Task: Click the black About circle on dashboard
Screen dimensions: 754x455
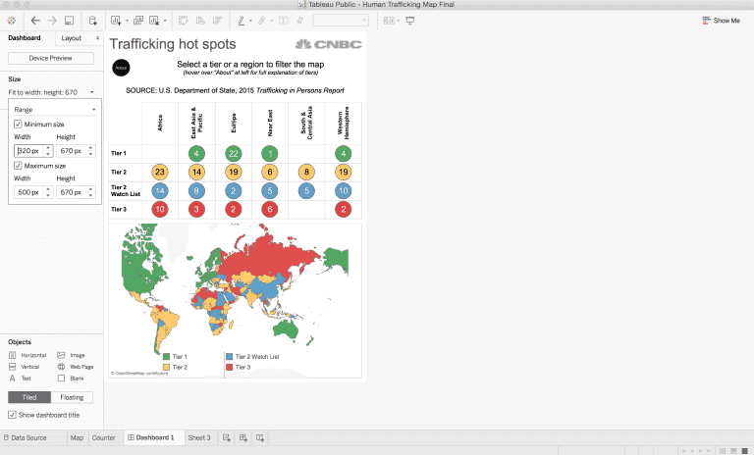Action: (x=121, y=67)
